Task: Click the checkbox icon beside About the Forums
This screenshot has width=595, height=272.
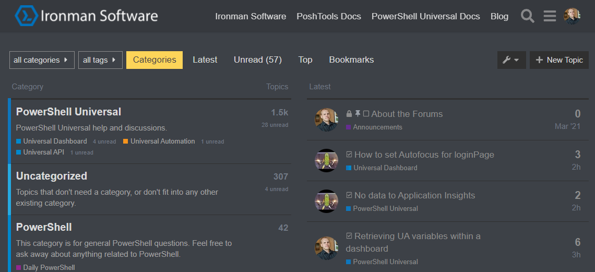Action: (366, 114)
